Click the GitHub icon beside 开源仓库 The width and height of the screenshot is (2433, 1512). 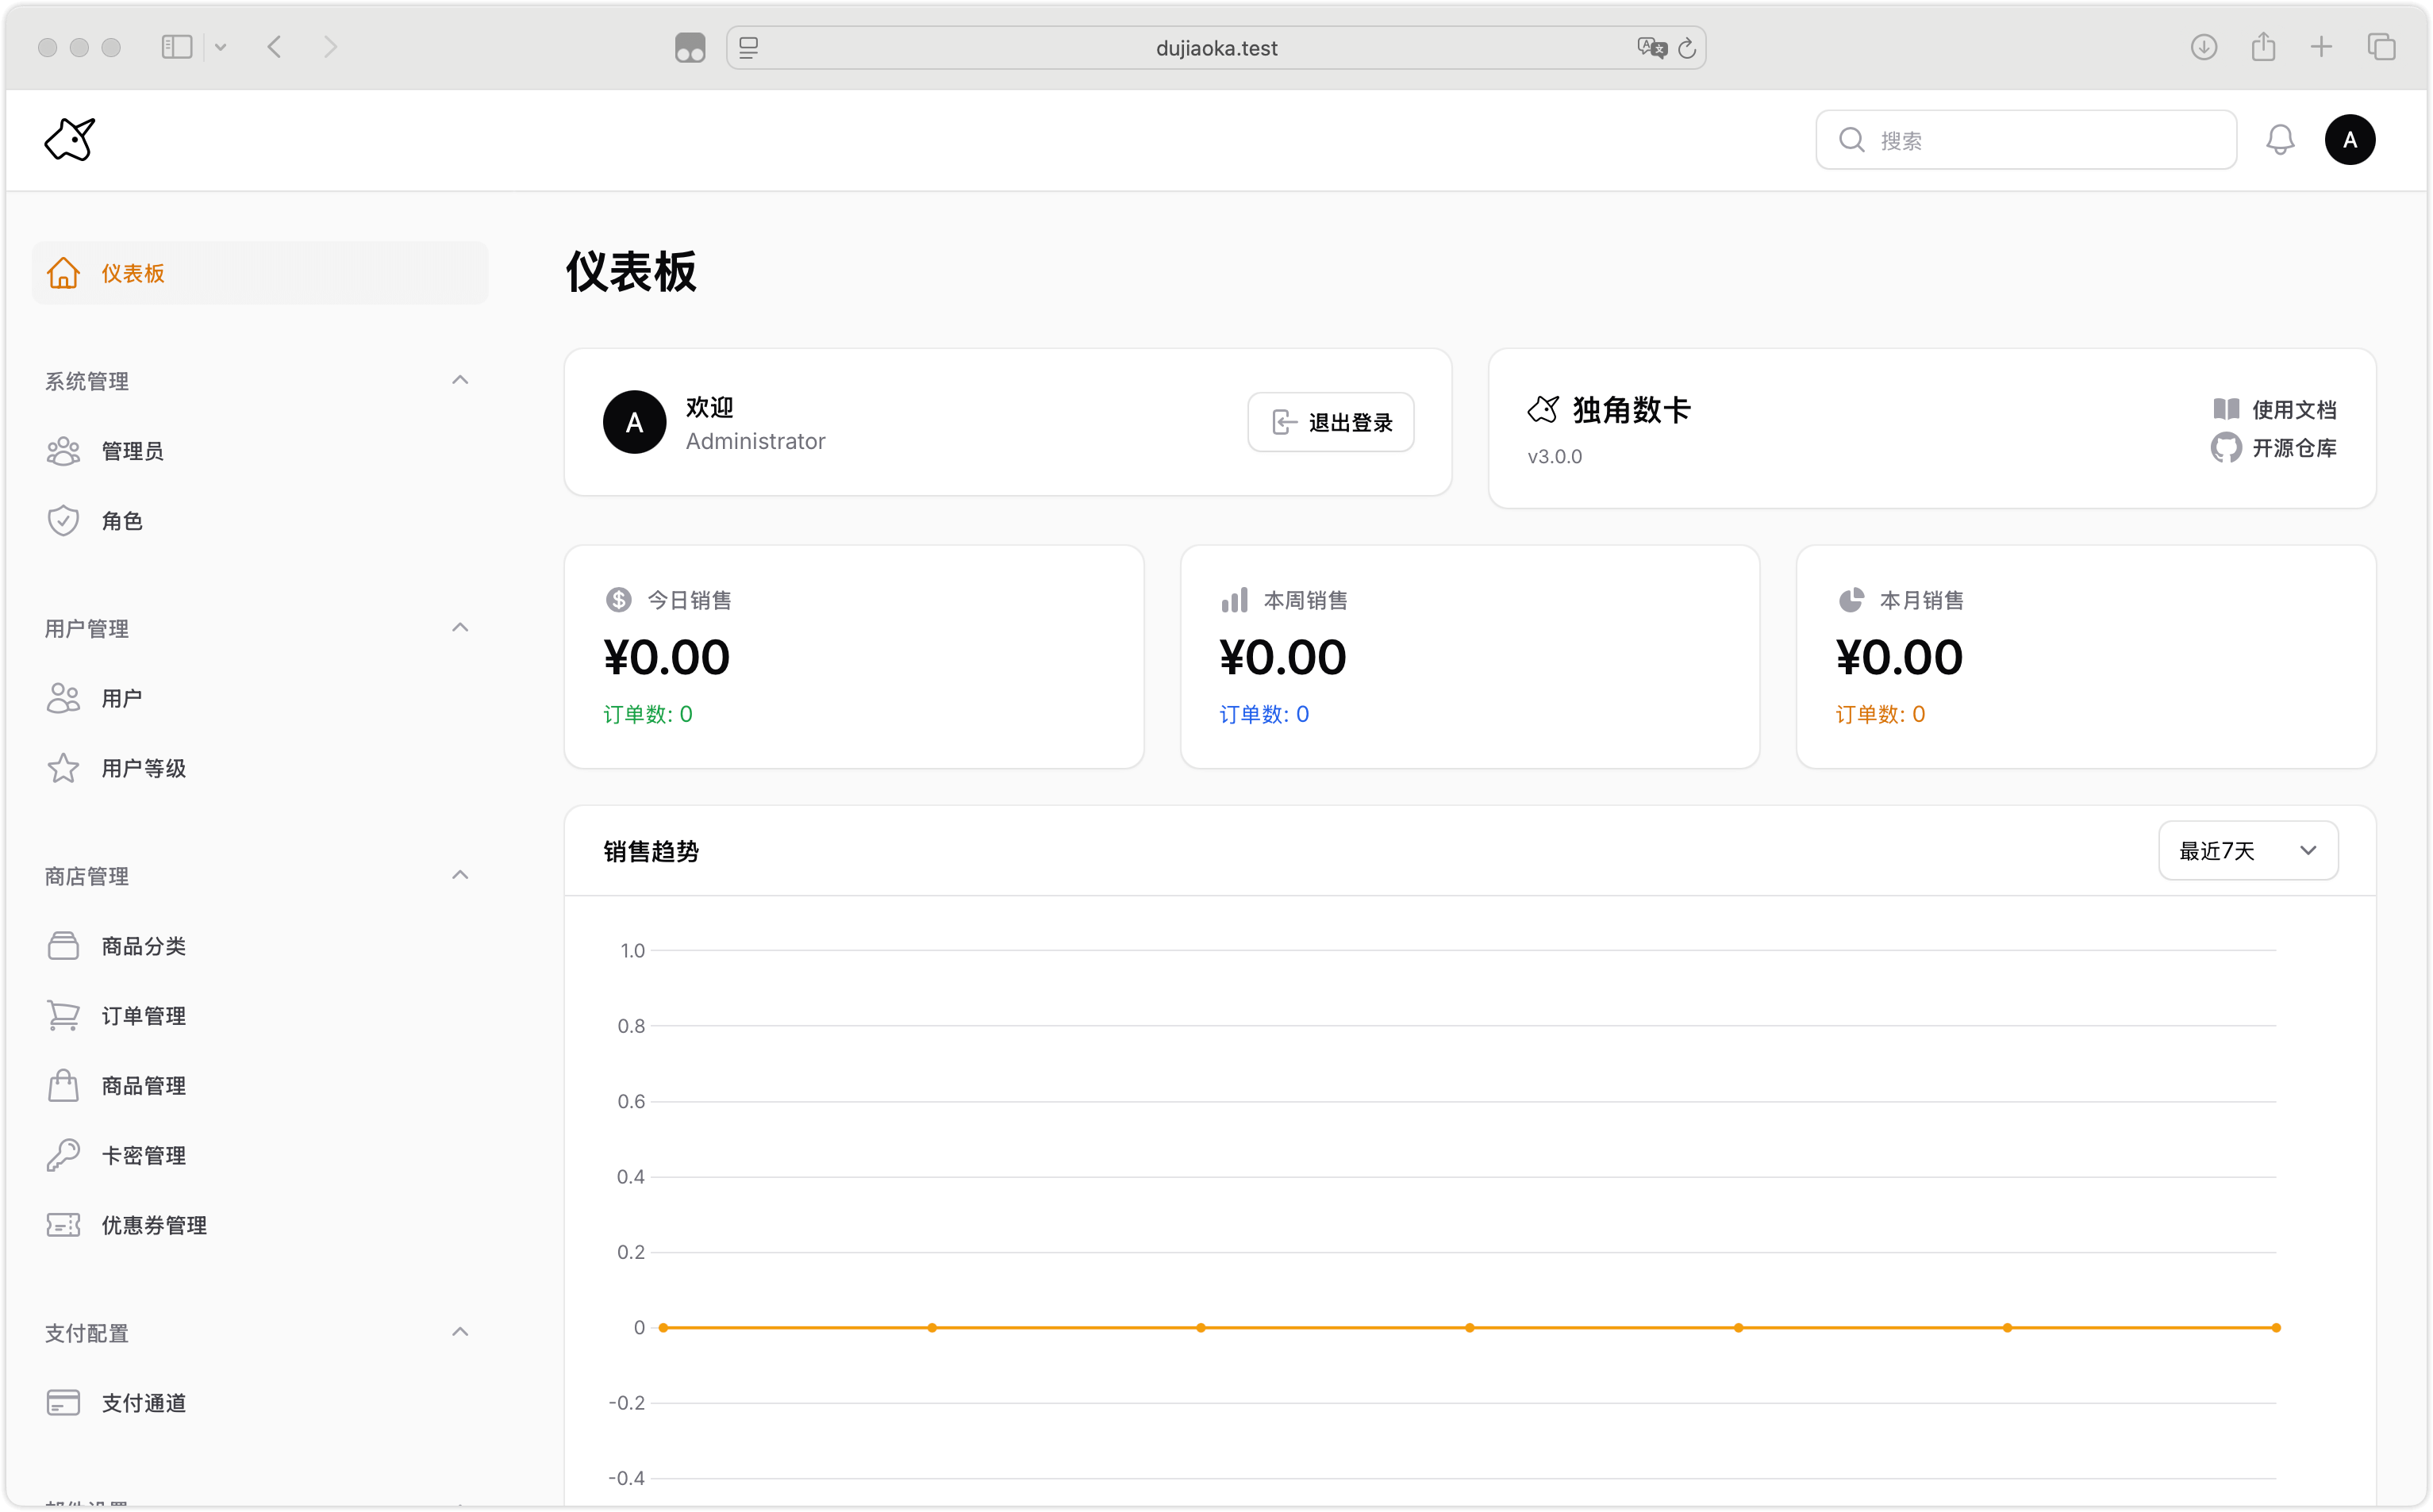pyautogui.click(x=2225, y=447)
